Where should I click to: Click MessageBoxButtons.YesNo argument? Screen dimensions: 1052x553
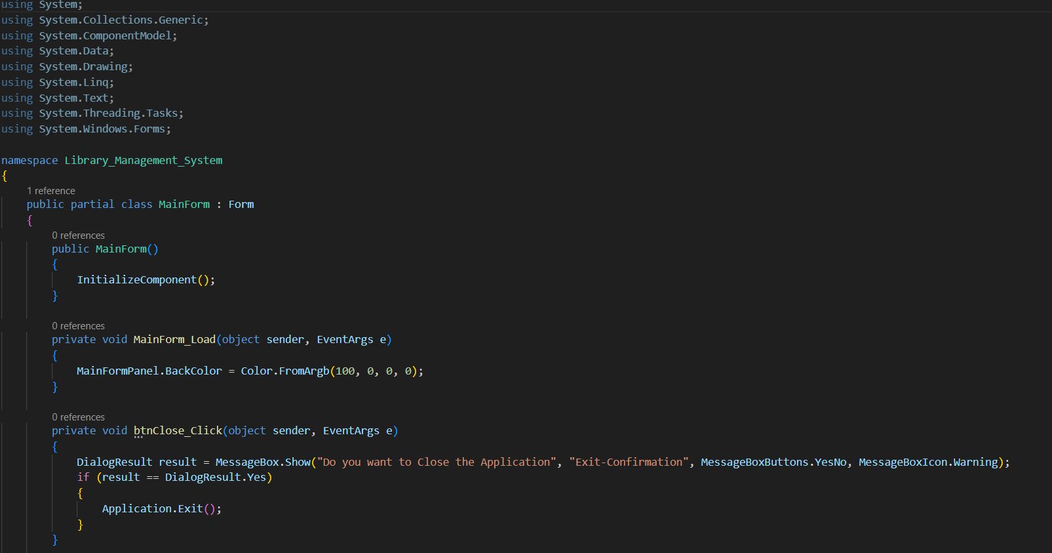pyautogui.click(x=773, y=462)
